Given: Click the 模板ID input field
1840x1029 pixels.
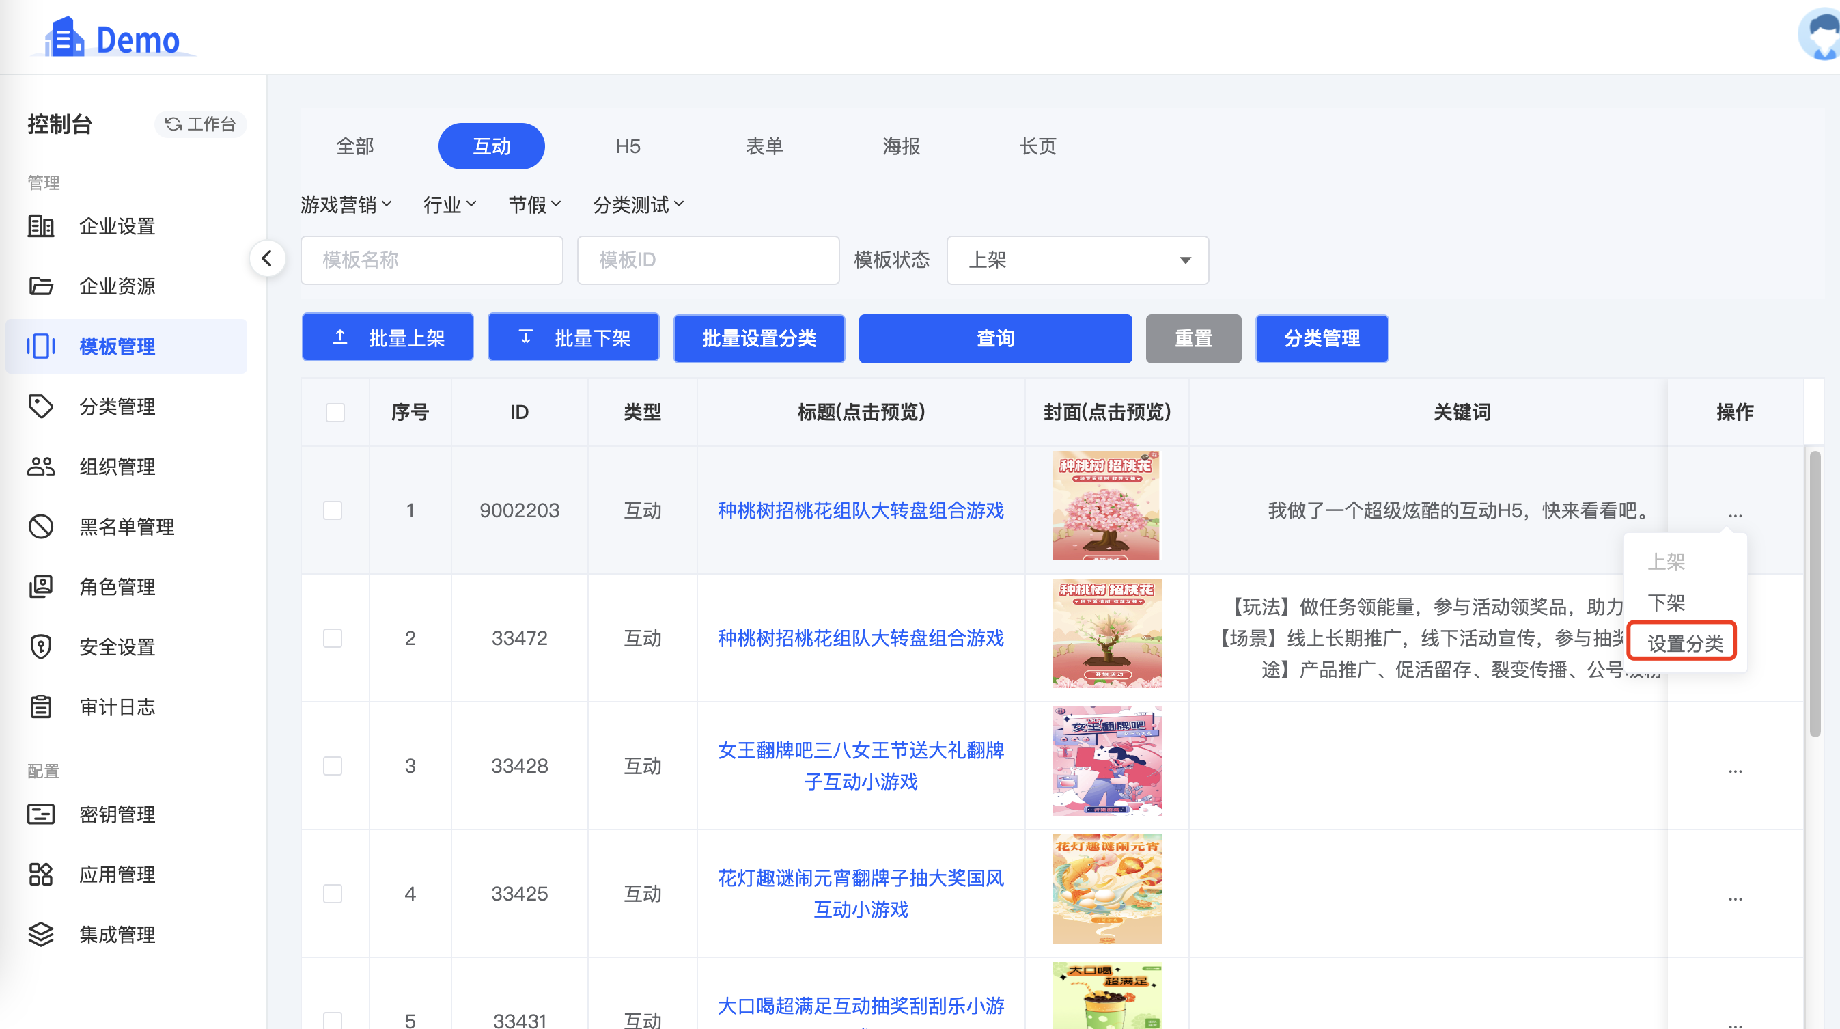Looking at the screenshot, I should click(x=708, y=260).
